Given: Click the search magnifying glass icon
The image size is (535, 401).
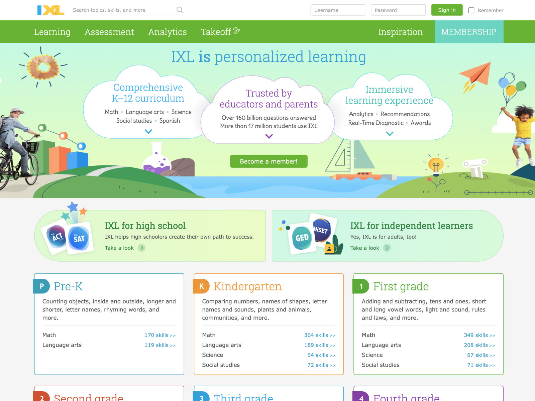Looking at the screenshot, I should 180,10.
